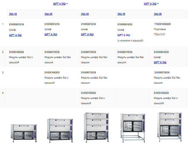
Task: Follow ШРТ 6-ЭШ link in row 2
Action: point(160,62)
